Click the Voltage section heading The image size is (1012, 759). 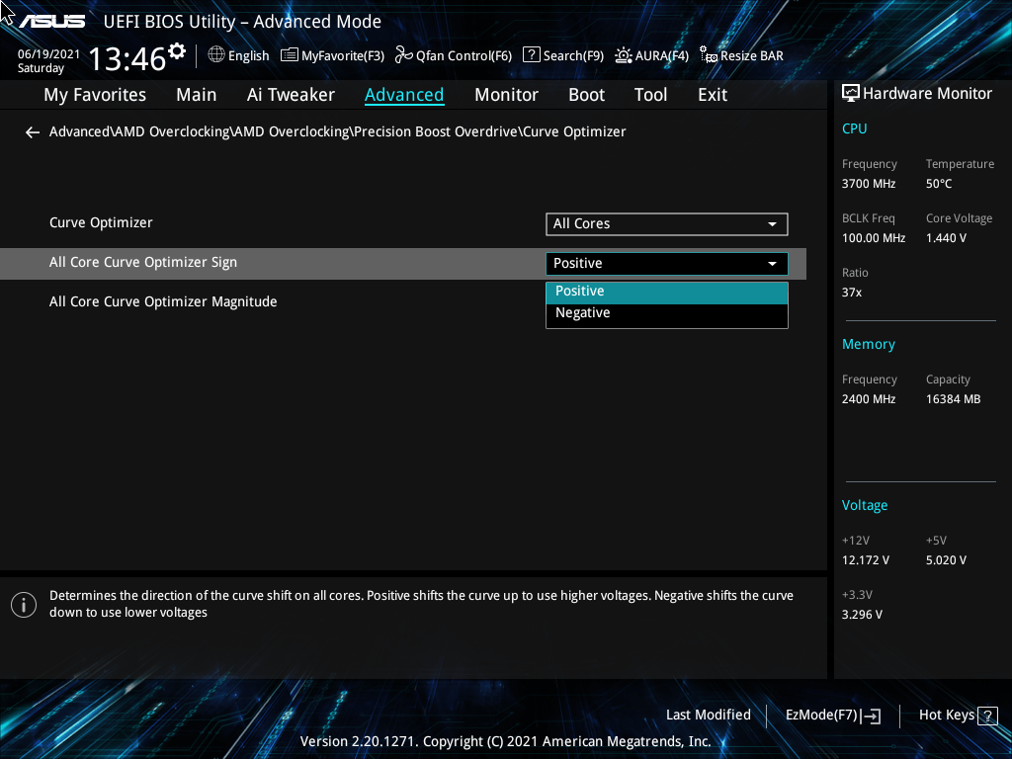864,505
